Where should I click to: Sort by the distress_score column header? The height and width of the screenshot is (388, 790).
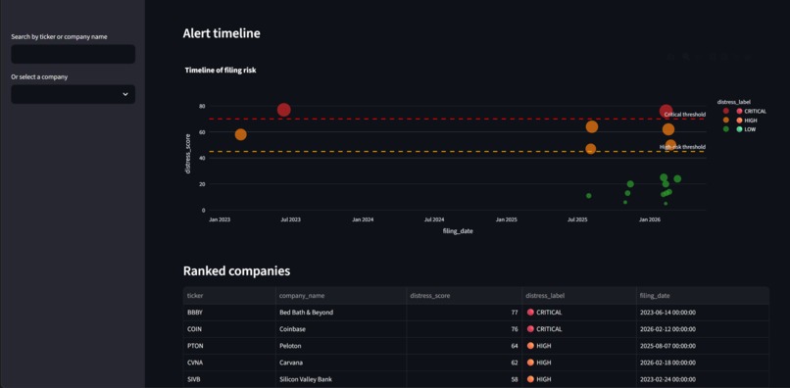pos(464,296)
